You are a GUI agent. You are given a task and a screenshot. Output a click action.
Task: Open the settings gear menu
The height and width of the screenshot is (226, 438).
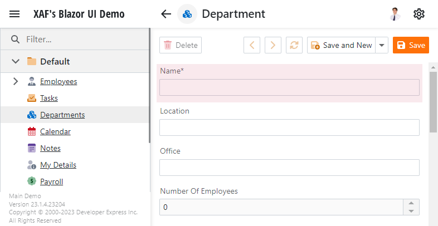point(418,14)
